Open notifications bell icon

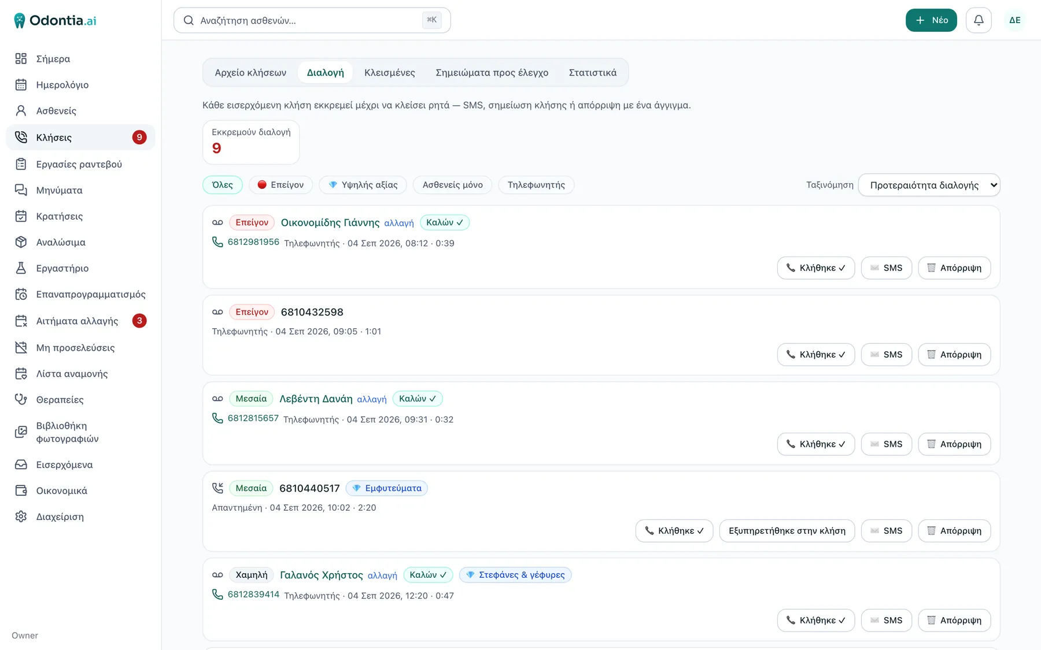click(x=979, y=20)
